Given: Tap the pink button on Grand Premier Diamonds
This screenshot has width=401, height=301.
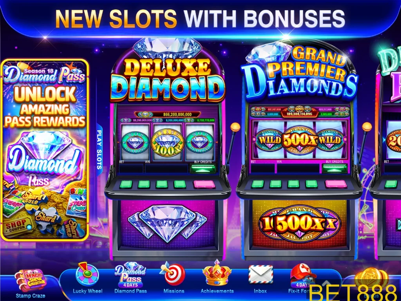Looking at the screenshot, I should 335,184.
